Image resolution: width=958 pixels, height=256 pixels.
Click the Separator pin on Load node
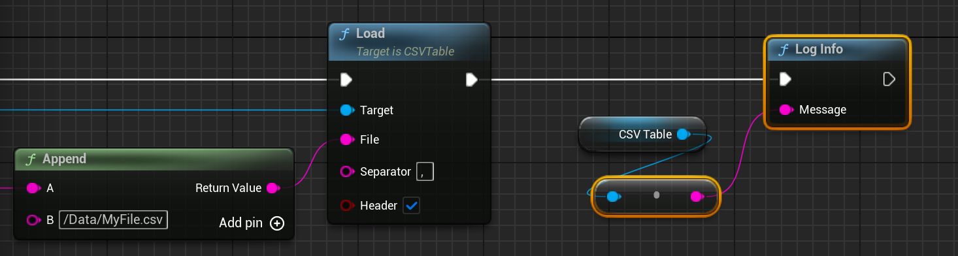[347, 172]
